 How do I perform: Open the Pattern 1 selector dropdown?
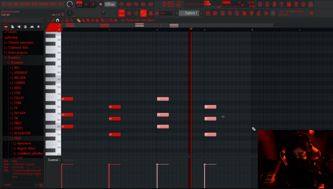191,13
